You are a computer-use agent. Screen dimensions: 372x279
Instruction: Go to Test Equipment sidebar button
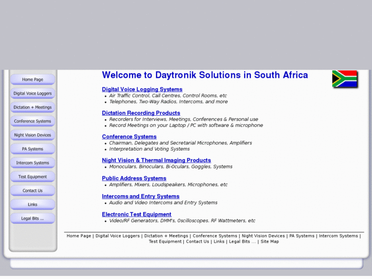(33, 177)
